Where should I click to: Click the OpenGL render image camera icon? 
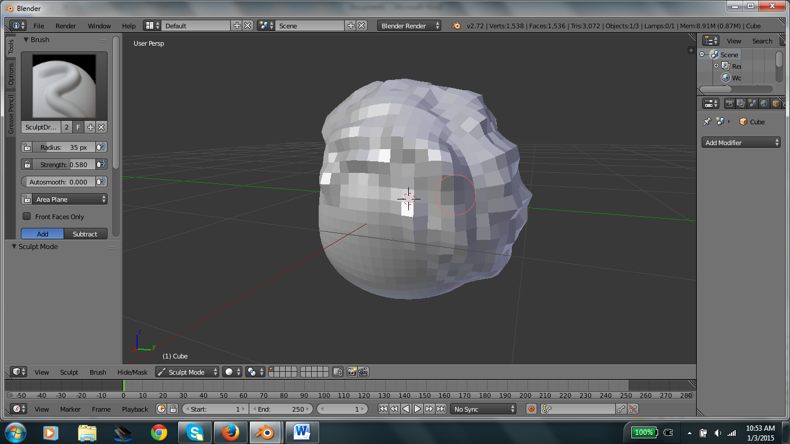[352, 372]
